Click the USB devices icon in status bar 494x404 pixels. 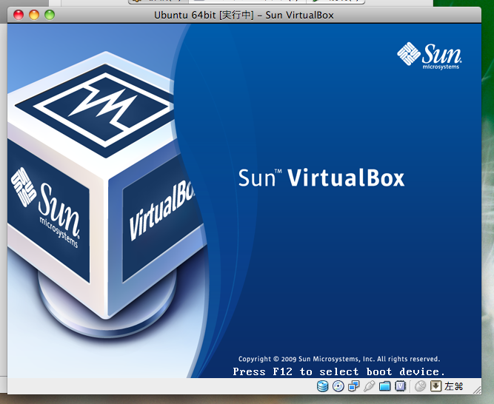point(369,386)
